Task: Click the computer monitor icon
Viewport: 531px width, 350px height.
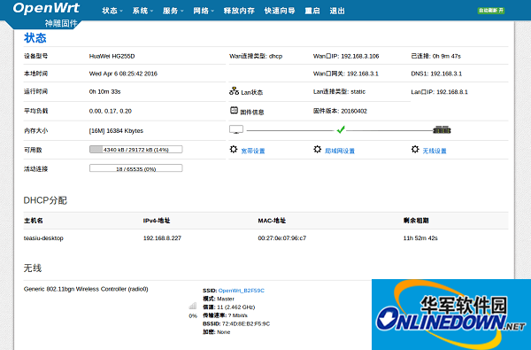Action: click(x=236, y=129)
